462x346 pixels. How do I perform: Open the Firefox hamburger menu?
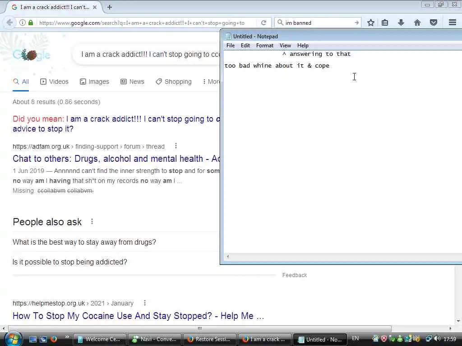453,23
